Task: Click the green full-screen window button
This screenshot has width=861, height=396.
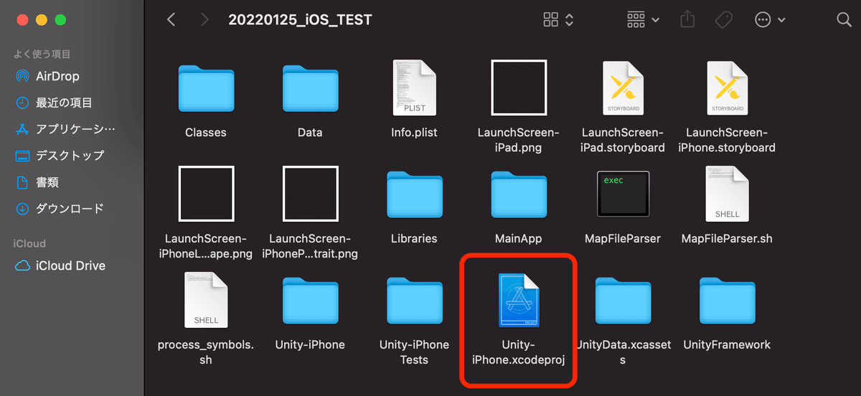Action: coord(60,20)
